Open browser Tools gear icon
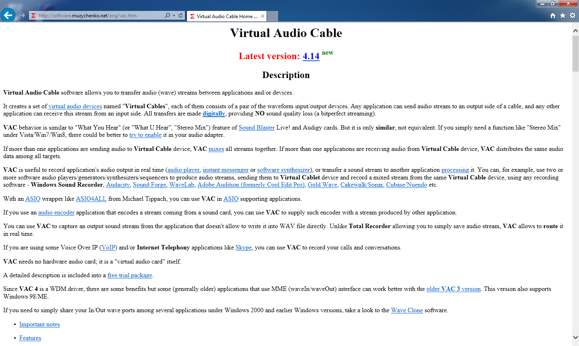Viewport: 579px width, 346px height. 573,15
